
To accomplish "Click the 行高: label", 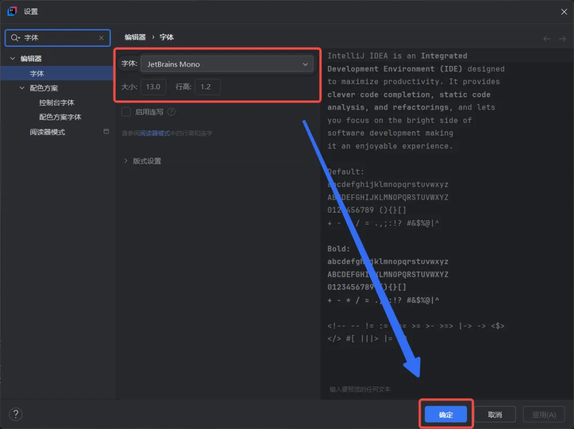I will (183, 87).
